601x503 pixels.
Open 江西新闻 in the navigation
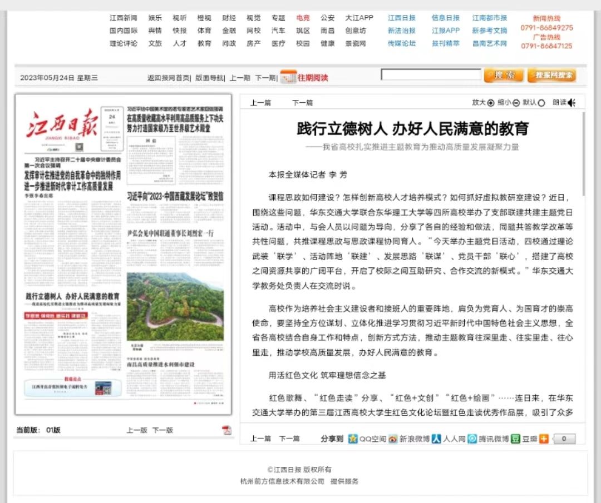tap(123, 18)
